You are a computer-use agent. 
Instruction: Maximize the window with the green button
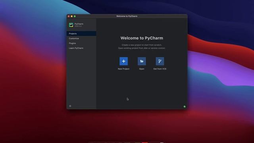click(75, 16)
